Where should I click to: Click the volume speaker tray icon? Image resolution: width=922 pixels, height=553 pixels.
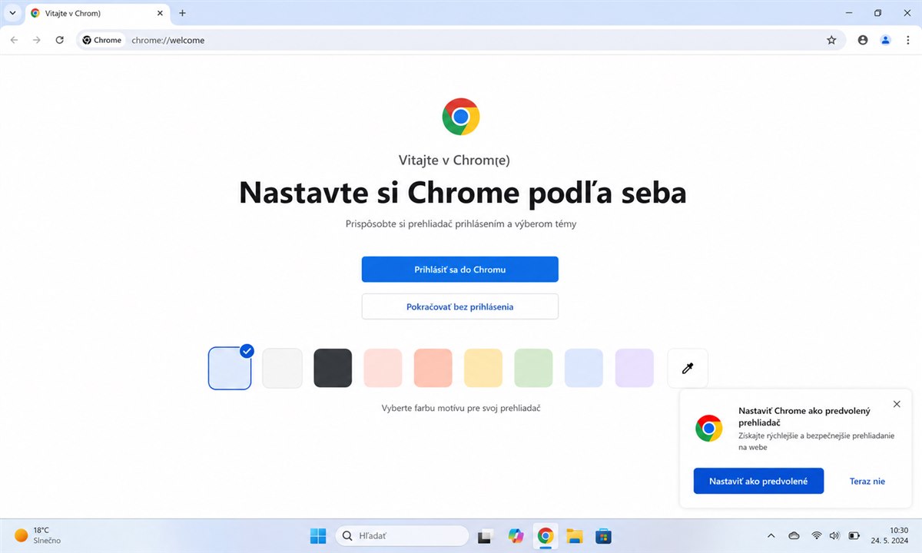click(835, 535)
